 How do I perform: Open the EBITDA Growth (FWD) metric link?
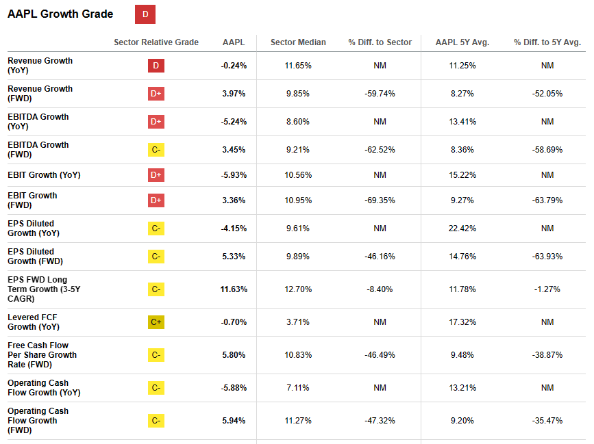[38, 150]
